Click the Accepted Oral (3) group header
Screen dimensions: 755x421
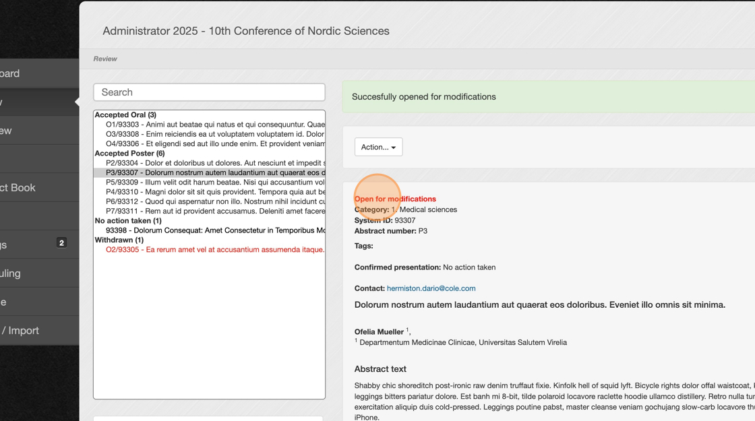pyautogui.click(x=125, y=115)
